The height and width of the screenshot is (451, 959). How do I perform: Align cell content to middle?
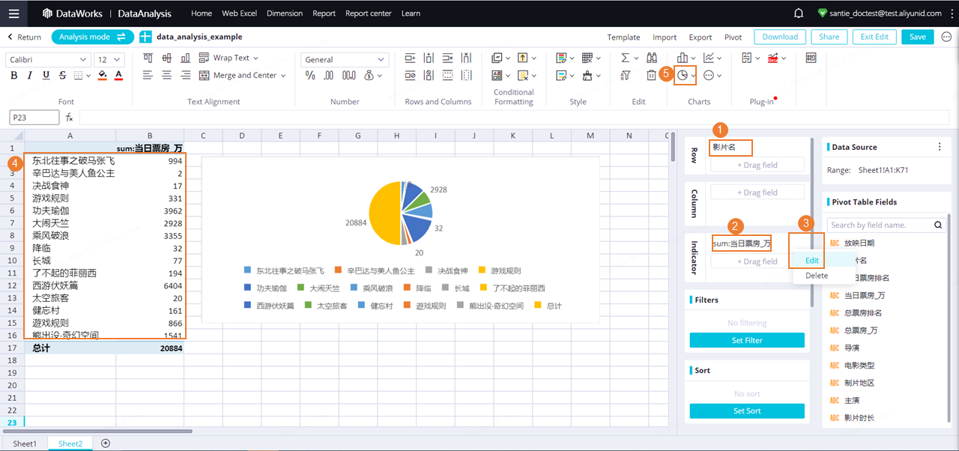click(x=166, y=58)
